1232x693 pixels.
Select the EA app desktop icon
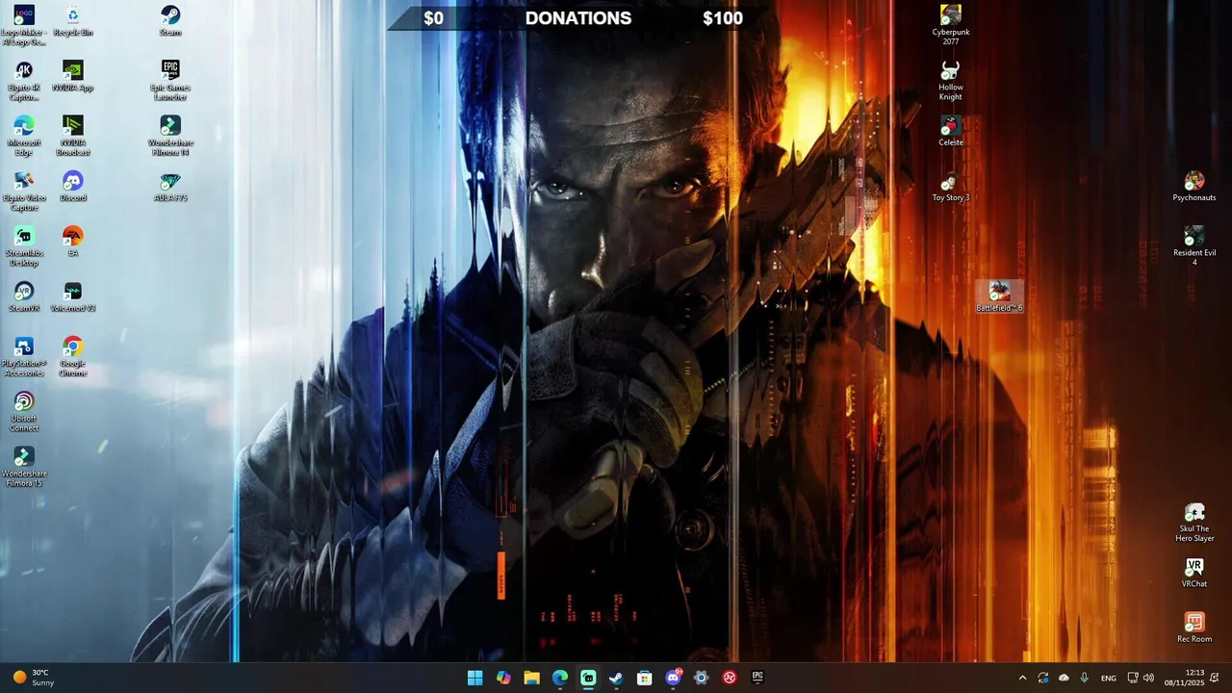pyautogui.click(x=73, y=241)
